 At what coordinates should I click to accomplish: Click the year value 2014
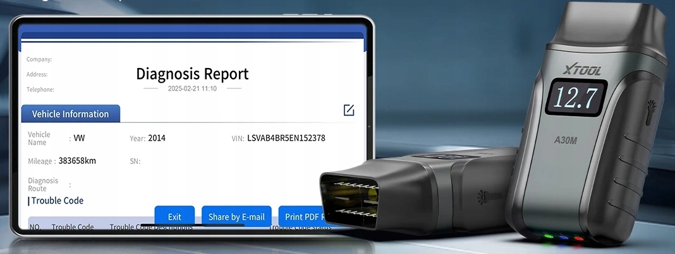click(x=157, y=138)
